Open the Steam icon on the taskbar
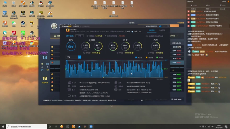230x129 pixels. (x=79, y=126)
